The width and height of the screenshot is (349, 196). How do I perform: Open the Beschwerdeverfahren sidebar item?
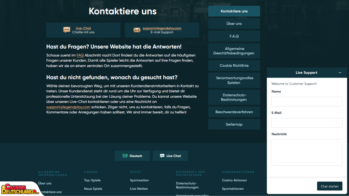coord(234,112)
